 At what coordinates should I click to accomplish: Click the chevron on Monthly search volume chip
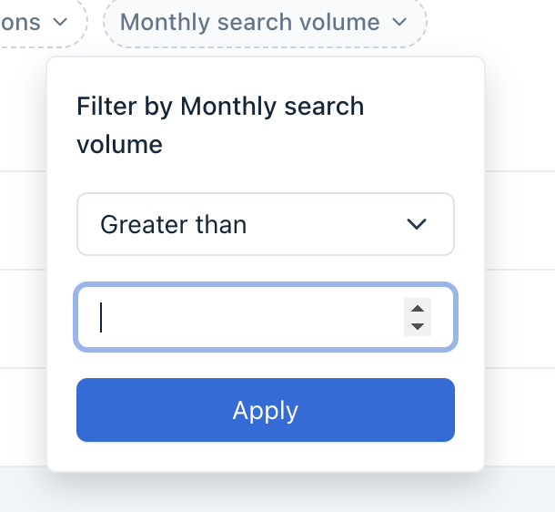(399, 22)
